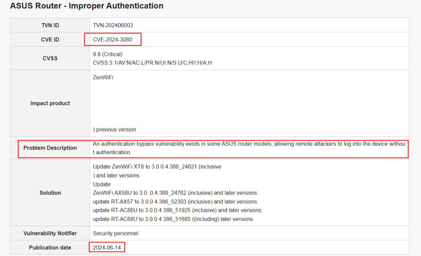Viewport: 421px width, 256px height.
Task: Click the ZenWiFi AX58U update line
Action: [x=175, y=193]
